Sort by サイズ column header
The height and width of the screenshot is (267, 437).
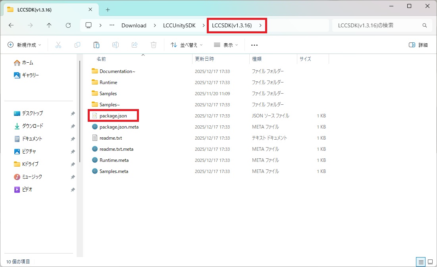click(305, 59)
